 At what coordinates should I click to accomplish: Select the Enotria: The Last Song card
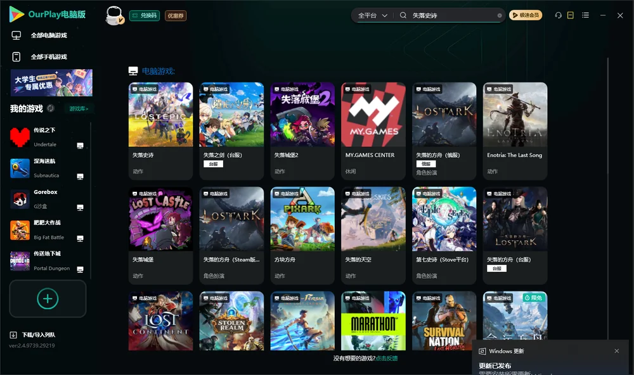click(515, 131)
